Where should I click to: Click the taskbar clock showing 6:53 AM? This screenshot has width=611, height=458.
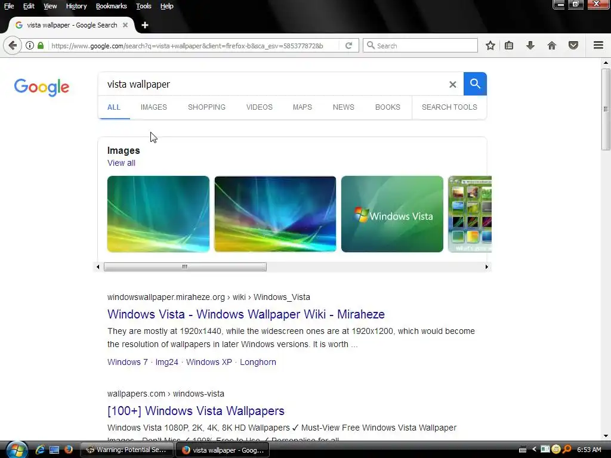click(589, 450)
